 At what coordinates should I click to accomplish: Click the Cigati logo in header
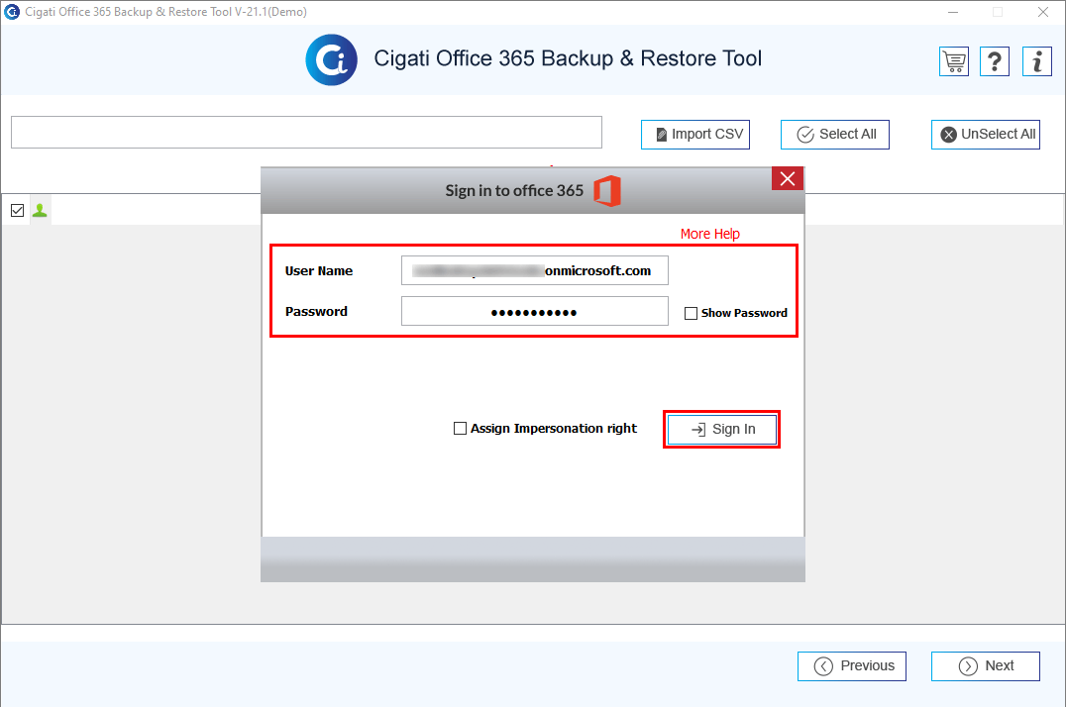click(331, 59)
